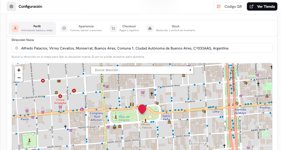
Task: Switch to the Apariencia tab
Action: tap(81, 28)
